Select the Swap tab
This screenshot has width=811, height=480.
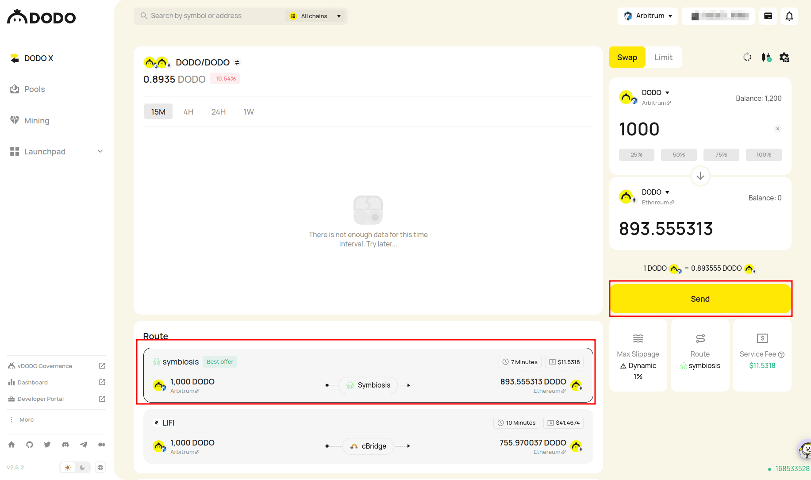pyautogui.click(x=627, y=57)
